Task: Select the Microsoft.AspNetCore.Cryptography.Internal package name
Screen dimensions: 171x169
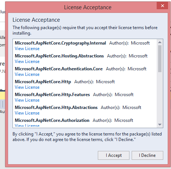Action: point(60,43)
